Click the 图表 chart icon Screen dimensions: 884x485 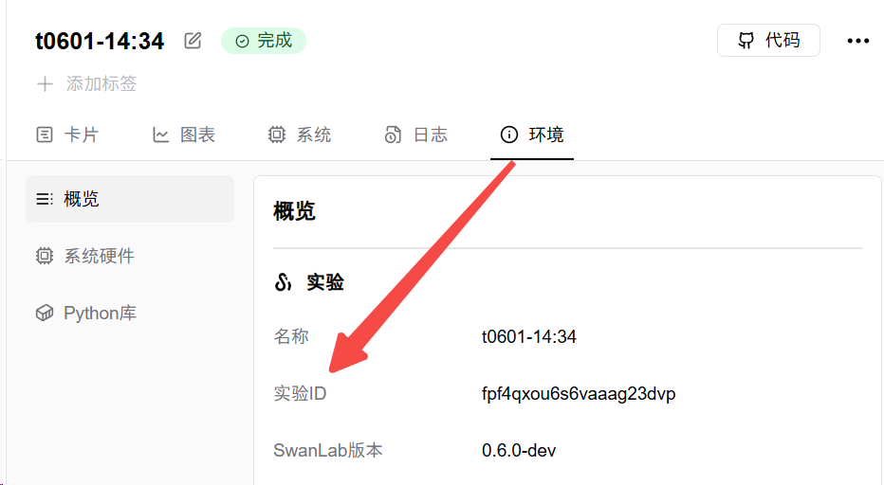click(161, 135)
